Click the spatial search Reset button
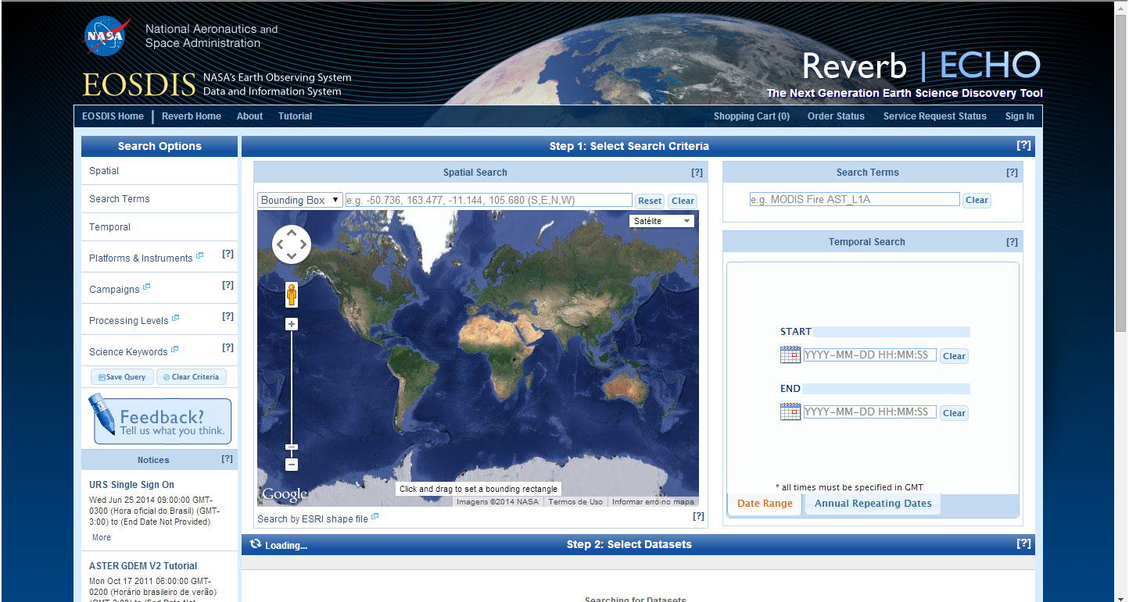The width and height of the screenshot is (1129, 602). click(650, 201)
